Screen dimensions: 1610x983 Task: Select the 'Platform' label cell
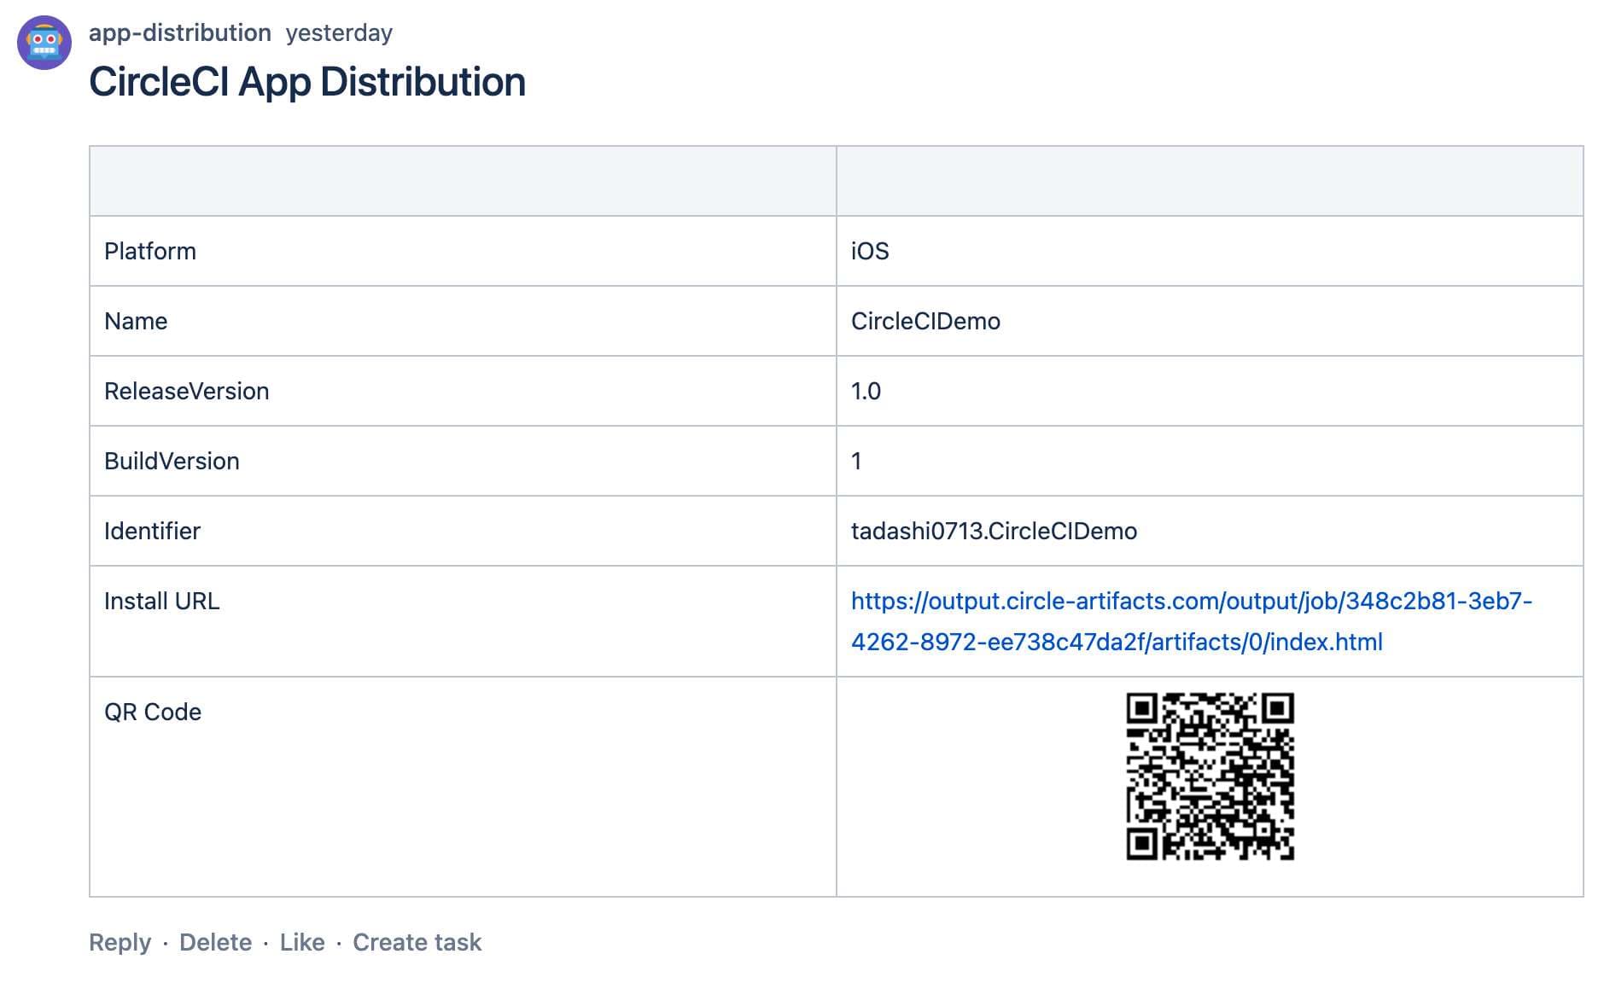463,251
